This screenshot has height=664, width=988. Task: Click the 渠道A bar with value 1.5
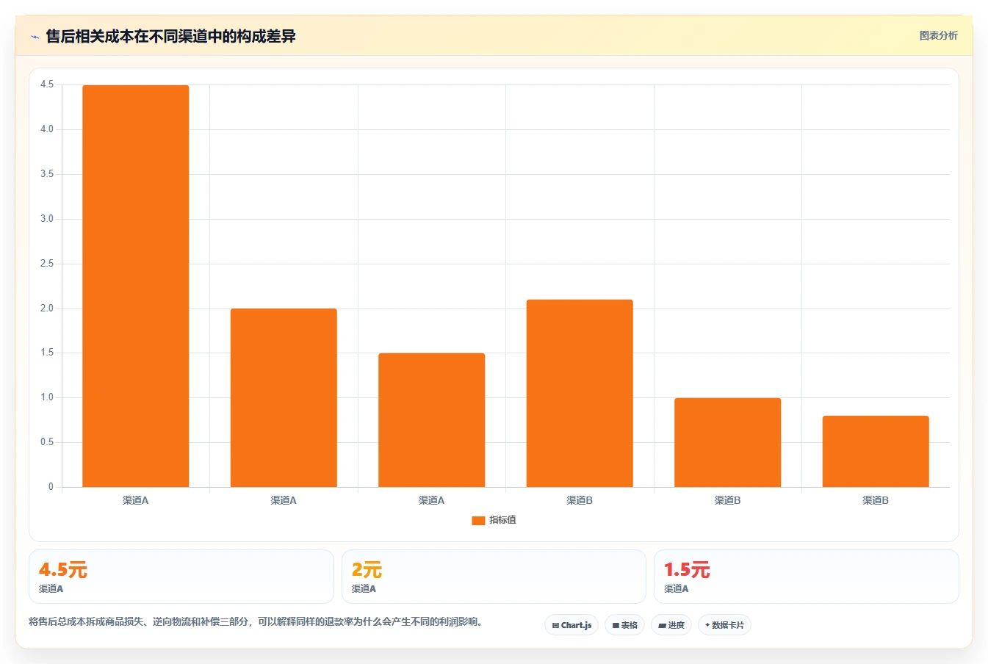432,420
